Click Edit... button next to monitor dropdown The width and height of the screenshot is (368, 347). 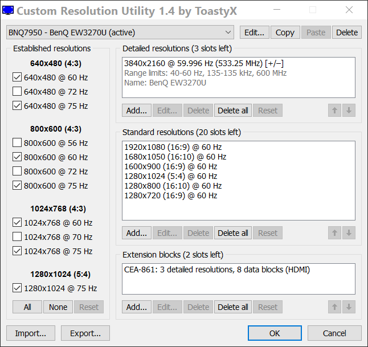click(254, 32)
